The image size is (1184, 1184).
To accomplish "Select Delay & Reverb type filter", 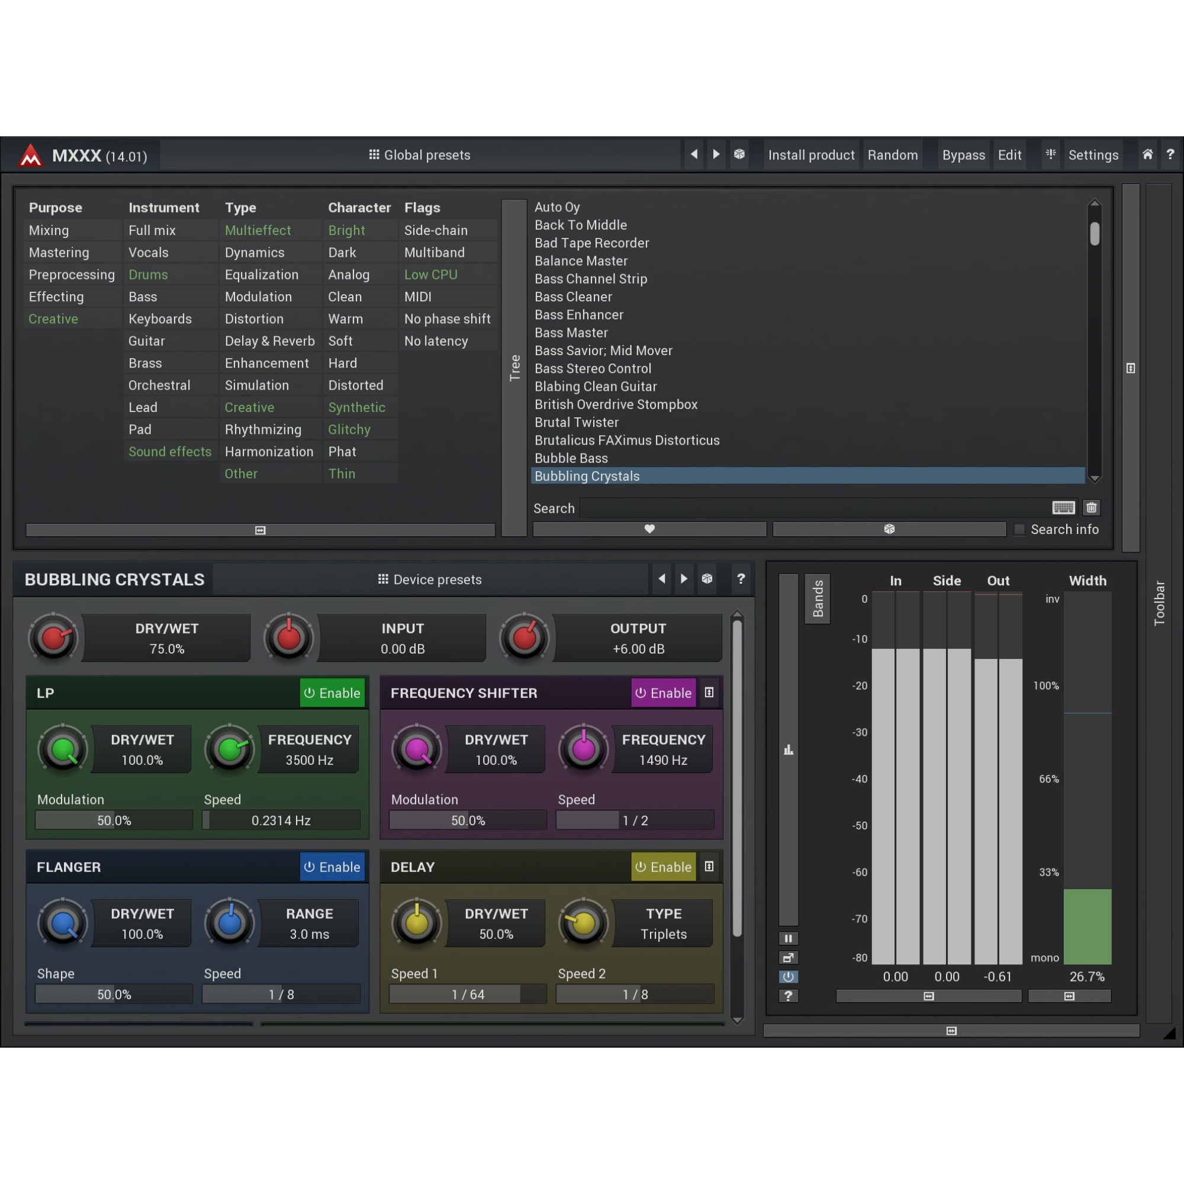I will point(269,341).
